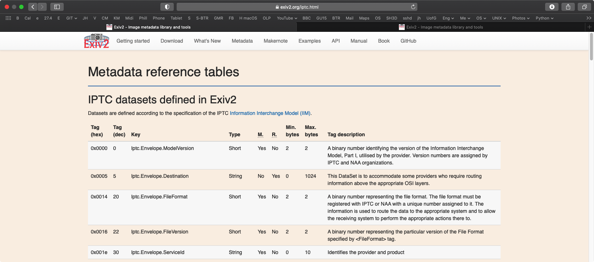594x262 pixels.
Task: Select the Iptc.Envelope.Destination key text
Action: [x=160, y=176]
